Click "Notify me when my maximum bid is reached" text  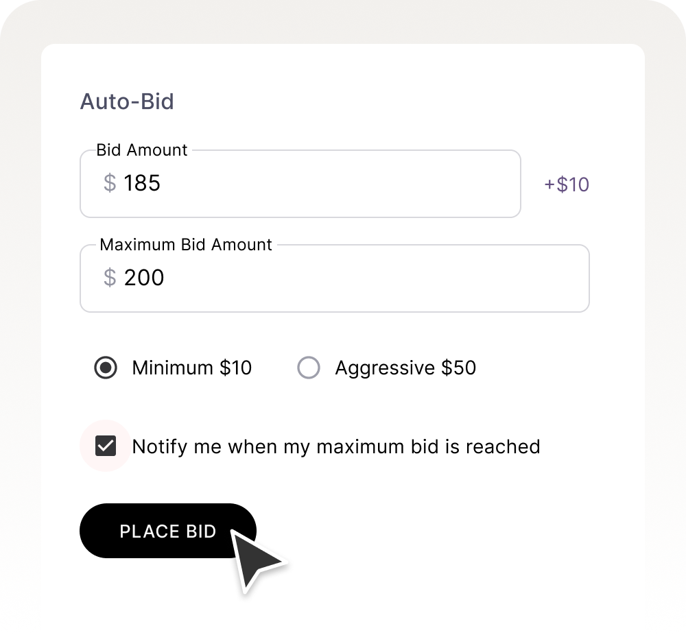[336, 447]
